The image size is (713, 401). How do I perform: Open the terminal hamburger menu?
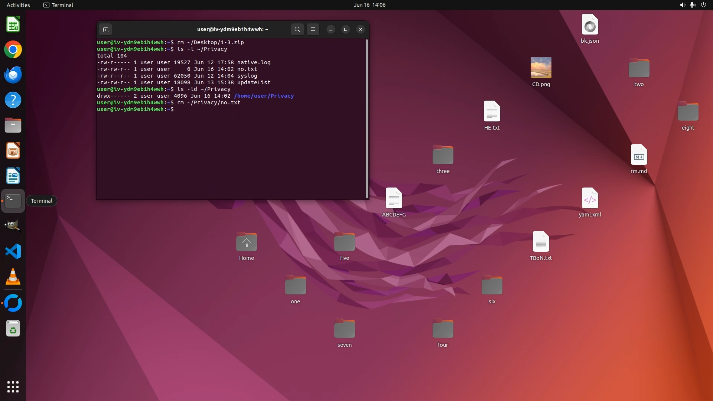click(313, 29)
